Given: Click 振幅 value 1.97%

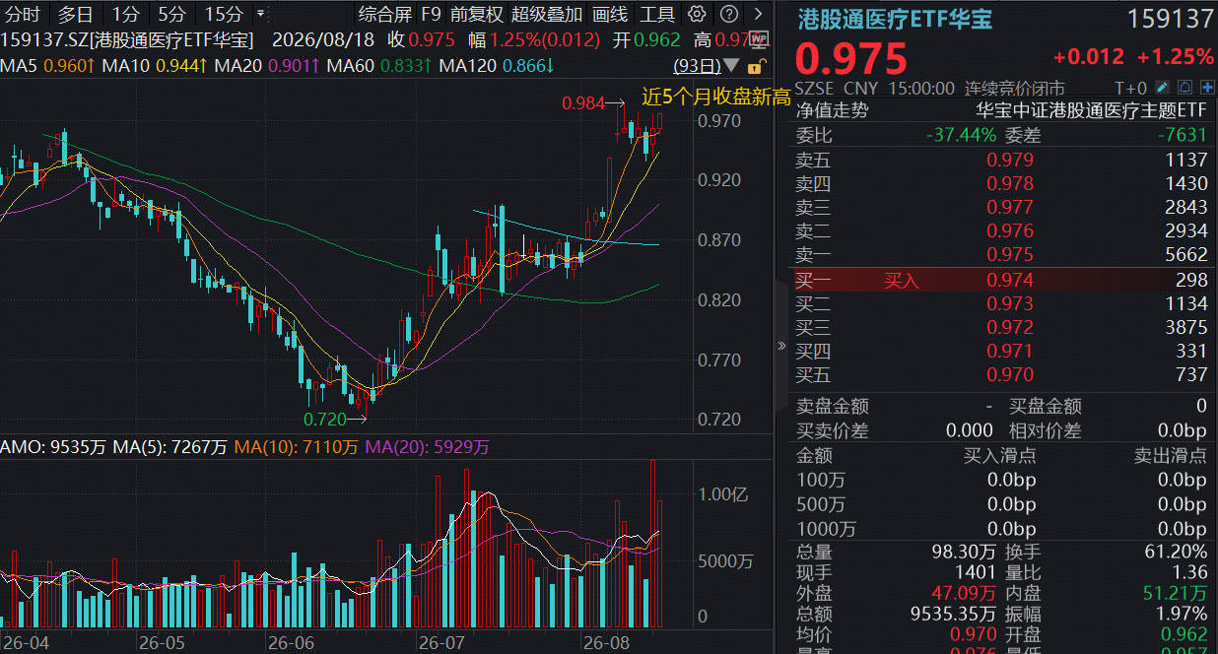Looking at the screenshot, I should (x=1182, y=614).
